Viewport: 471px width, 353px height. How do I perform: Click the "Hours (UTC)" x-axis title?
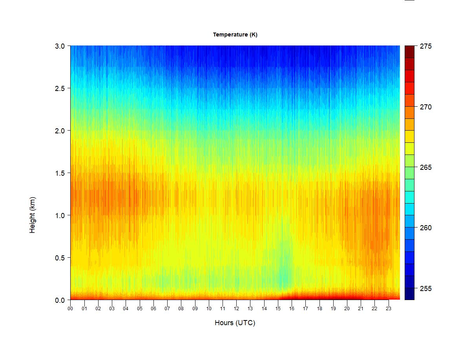pyautogui.click(x=235, y=323)
